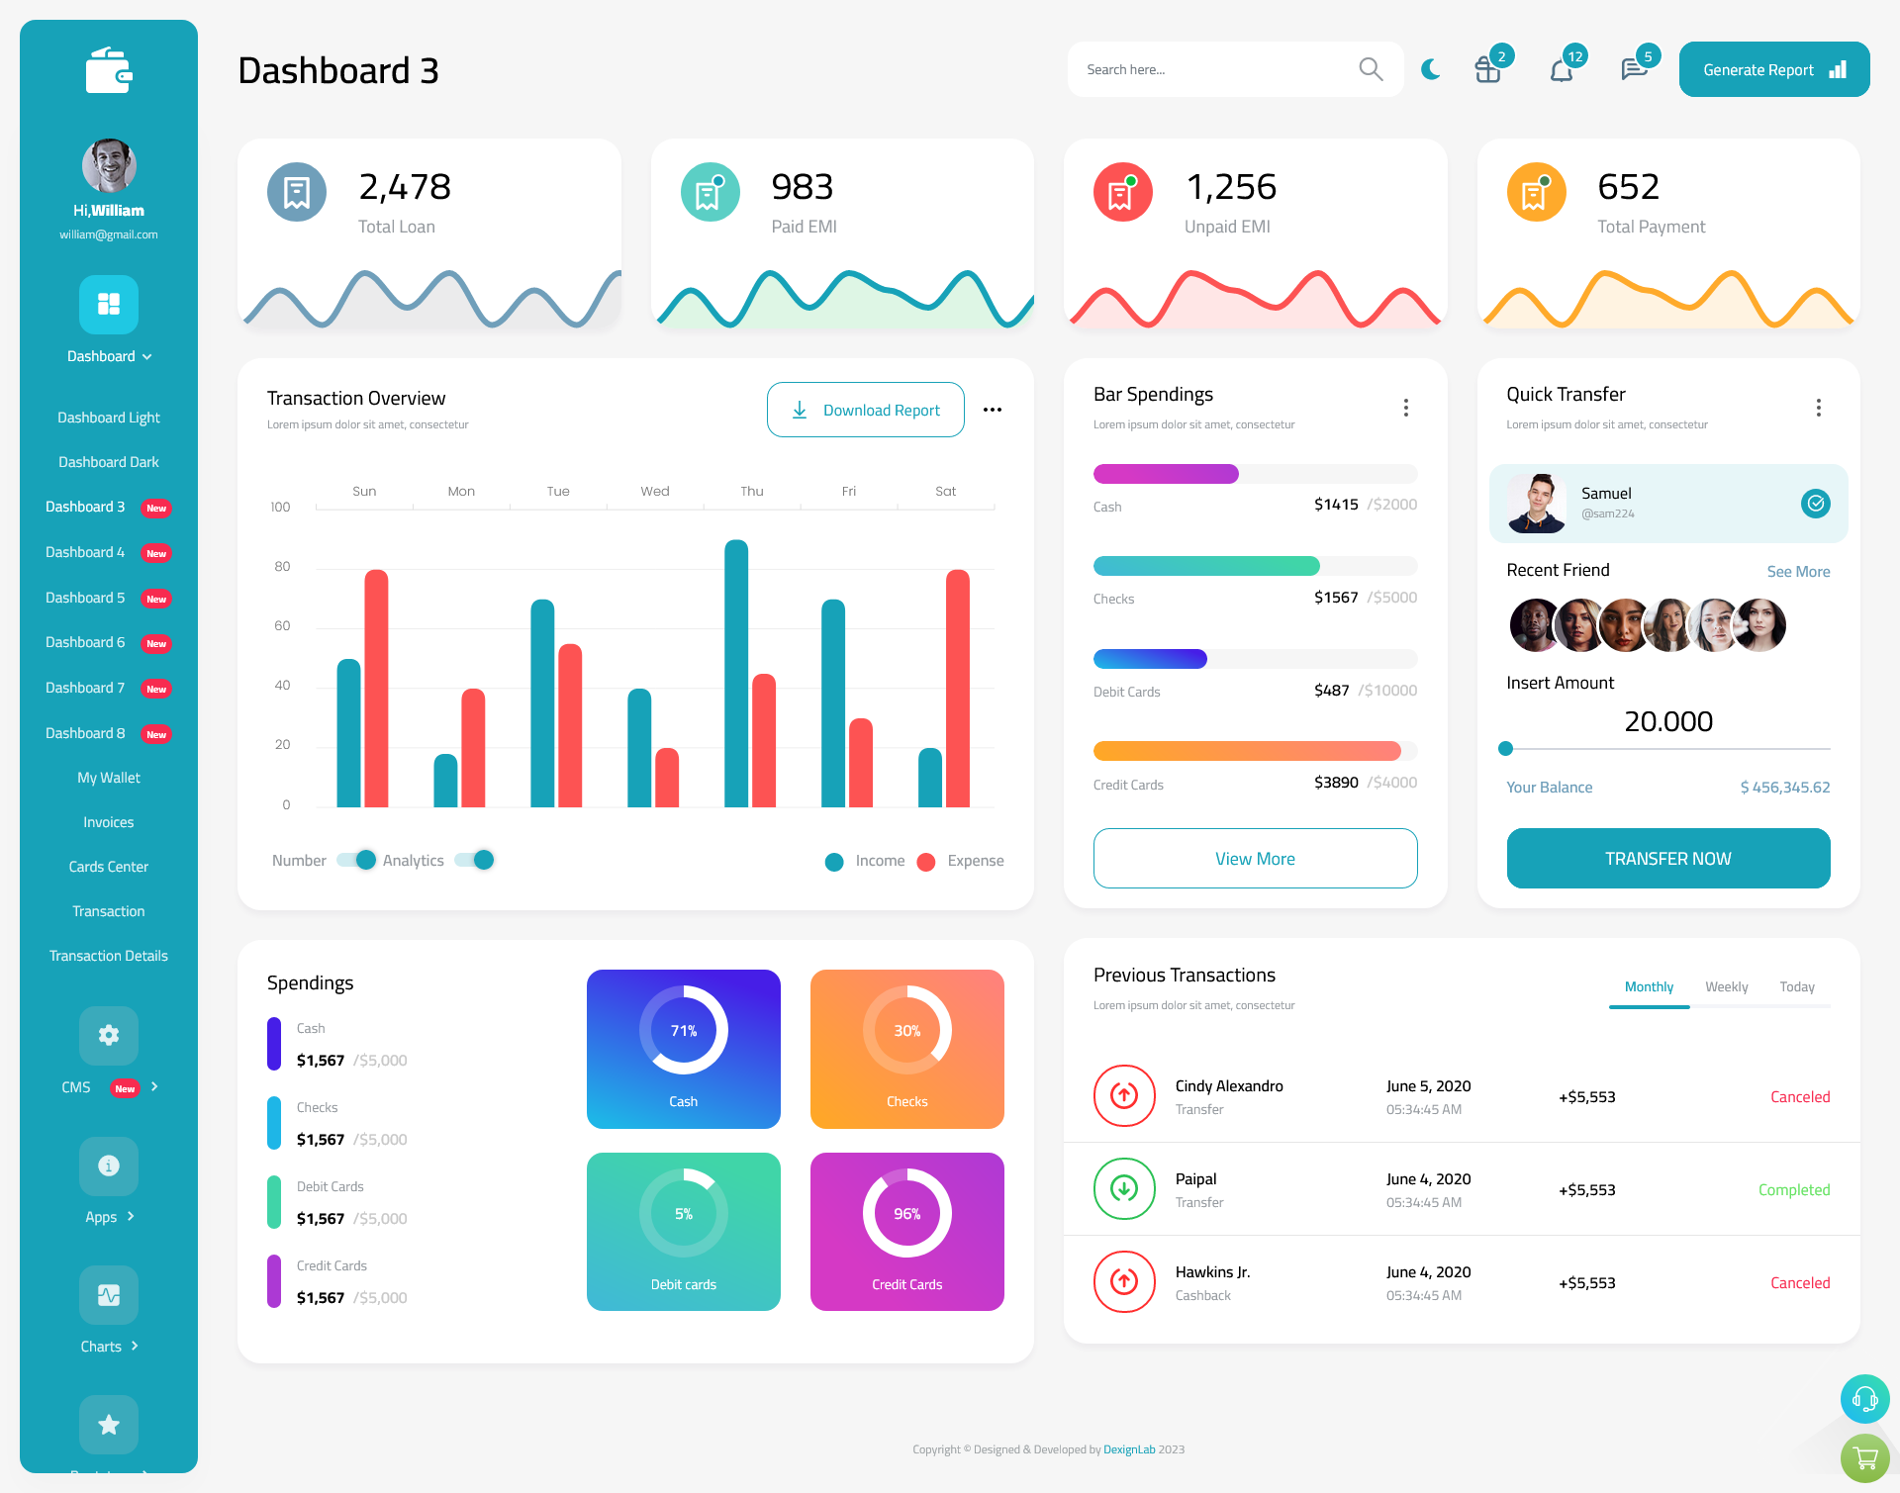Toggle the Number analytics switch
1900x1493 pixels.
[353, 859]
